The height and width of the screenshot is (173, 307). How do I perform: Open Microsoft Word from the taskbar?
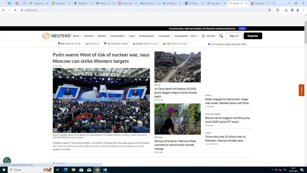click(x=105, y=170)
